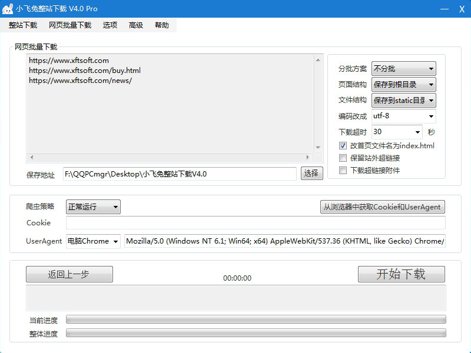The height and width of the screenshot is (353, 471).
Task: Expand the UserAgent 电脑Chrome dropdown
Action: [x=93, y=241]
